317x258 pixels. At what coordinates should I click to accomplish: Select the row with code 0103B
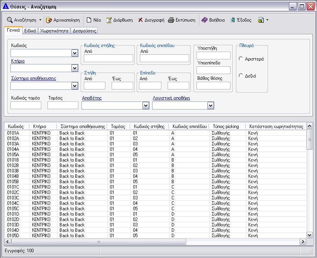tap(156, 171)
